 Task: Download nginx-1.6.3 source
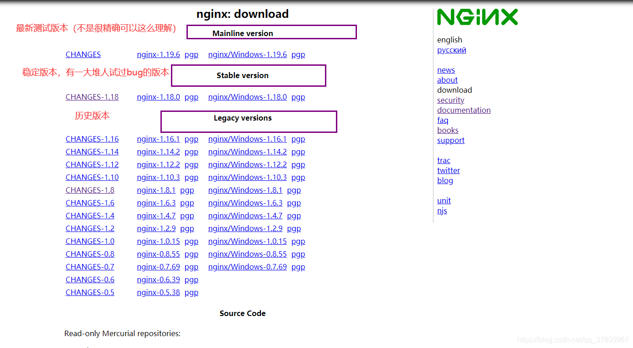tap(156, 203)
